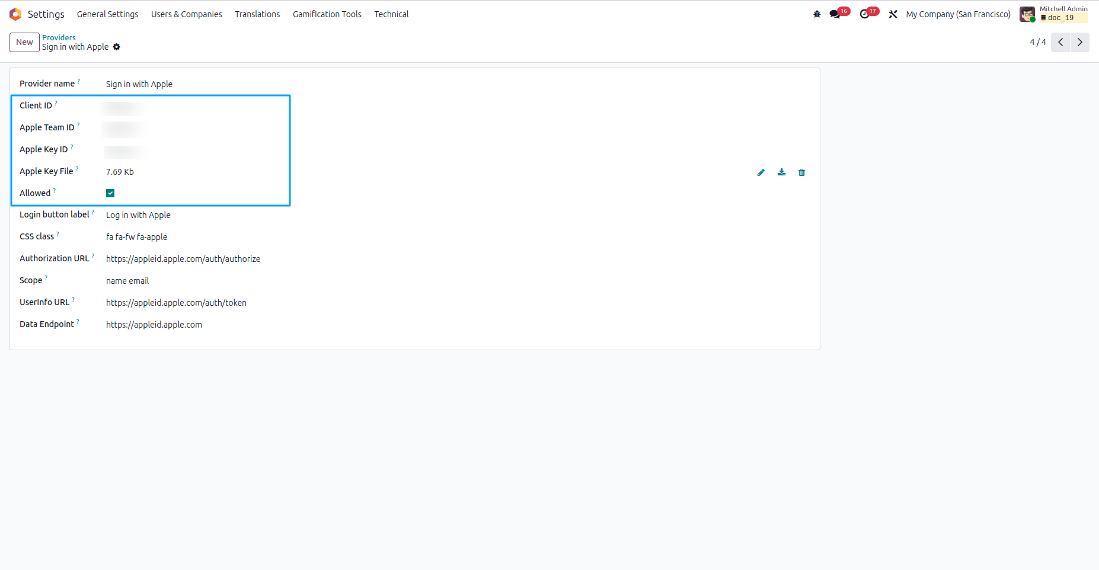Toggle the Allowed checkbox
The height and width of the screenshot is (570, 1099).
(x=110, y=193)
